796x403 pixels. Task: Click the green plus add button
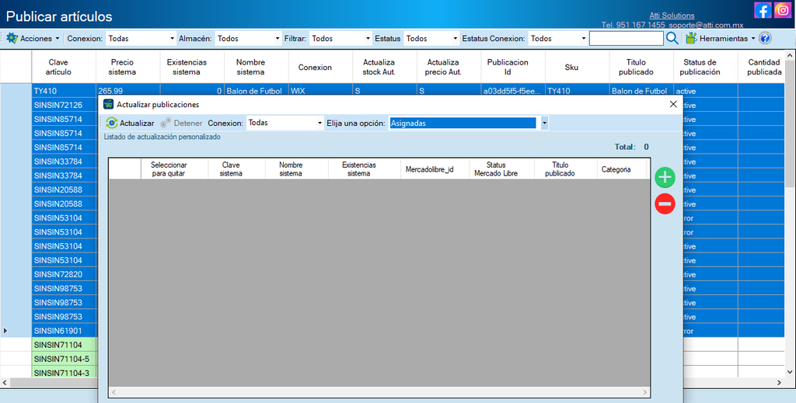pyautogui.click(x=665, y=177)
